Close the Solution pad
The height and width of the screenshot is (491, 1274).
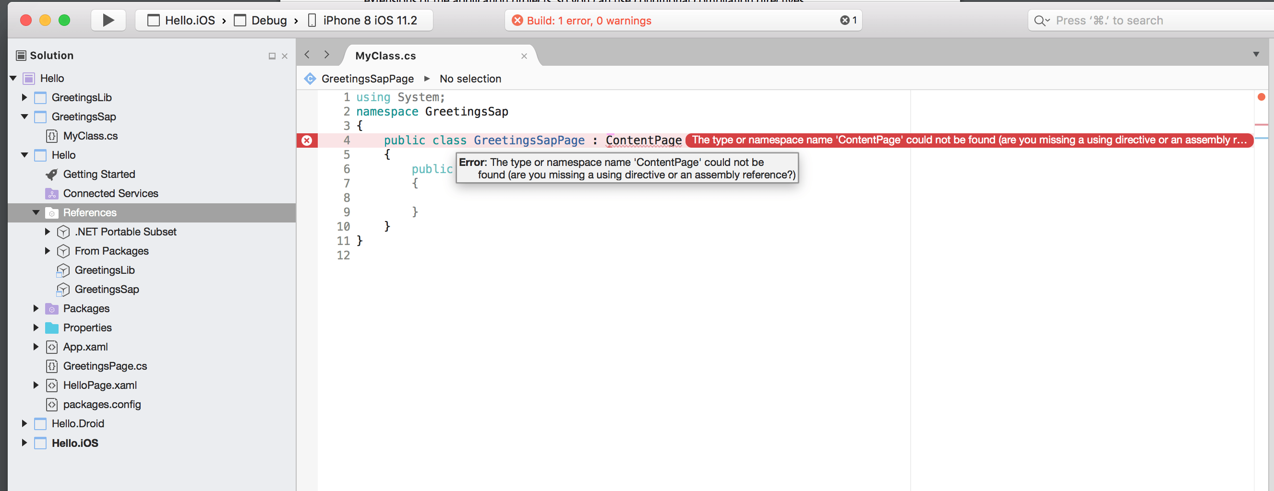tap(284, 56)
